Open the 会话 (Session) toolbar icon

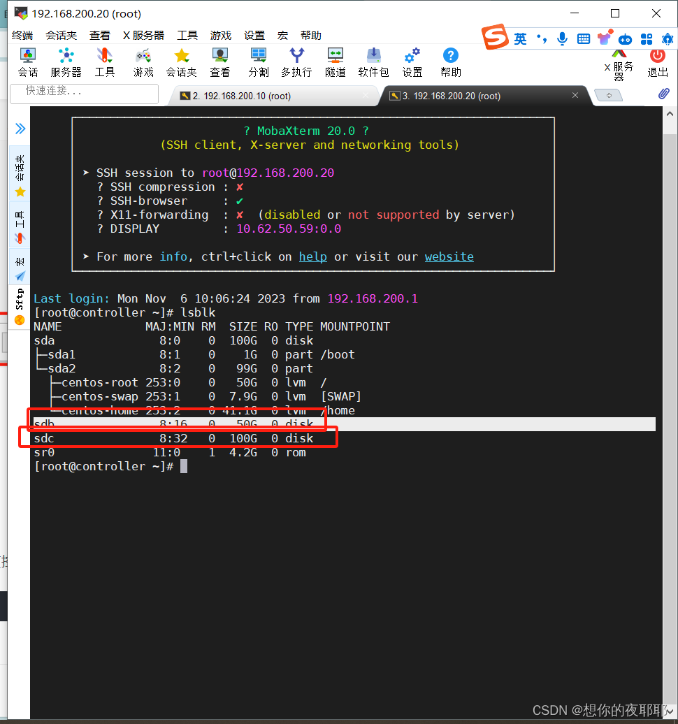click(28, 62)
